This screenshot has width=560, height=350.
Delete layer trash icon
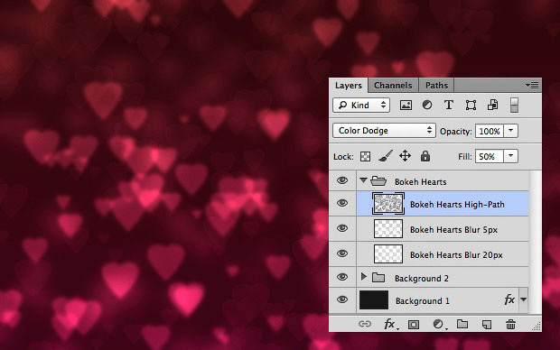coord(510,324)
